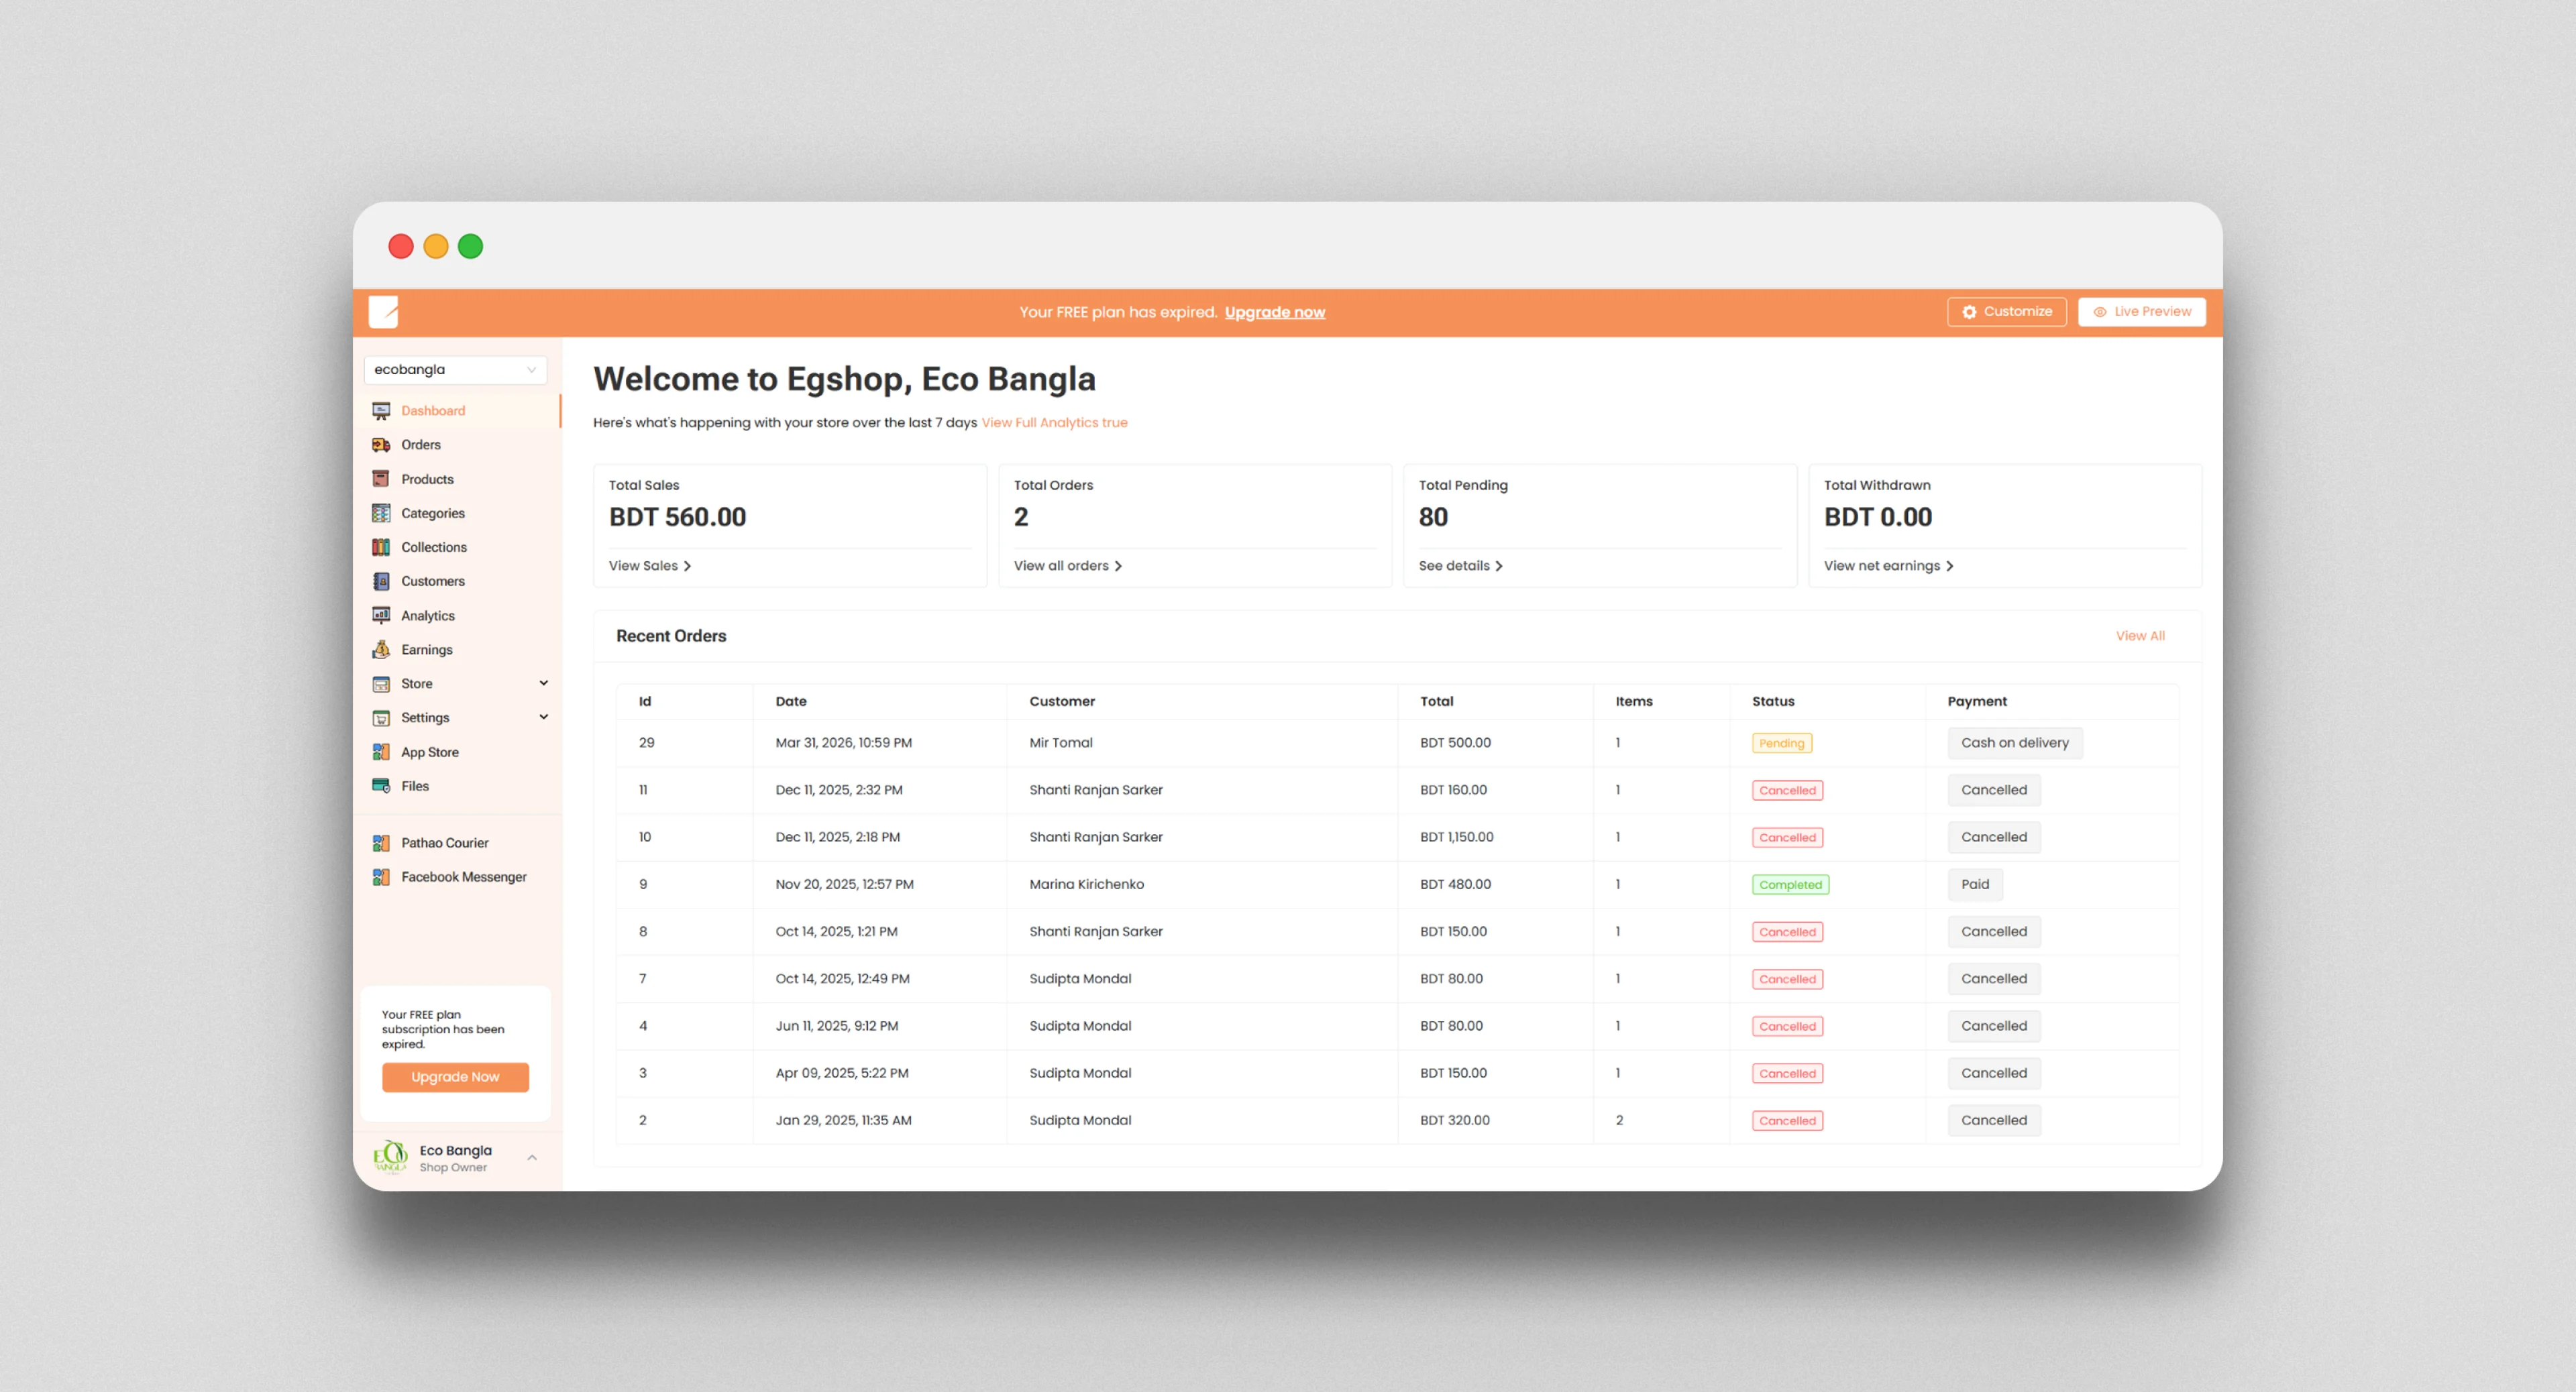2576x1392 pixels.
Task: Click the App Store icon
Action: 381,752
